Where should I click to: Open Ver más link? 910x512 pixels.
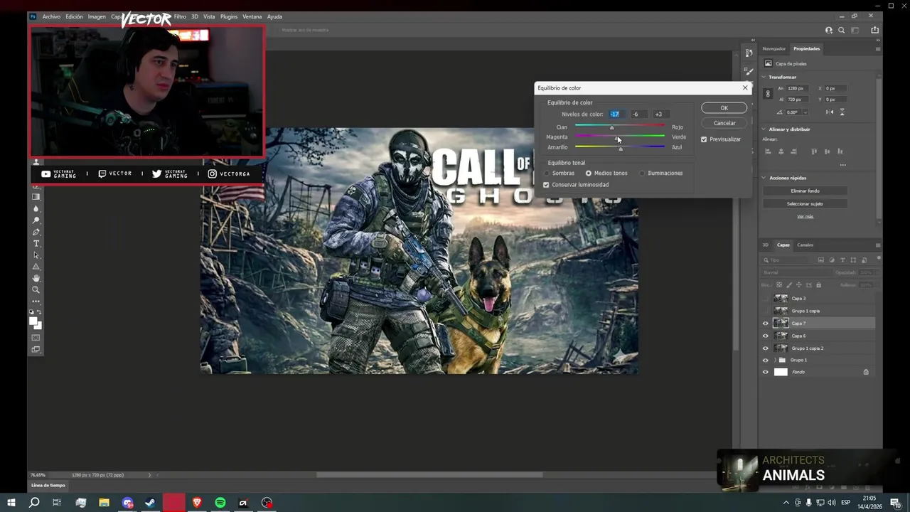coord(805,216)
